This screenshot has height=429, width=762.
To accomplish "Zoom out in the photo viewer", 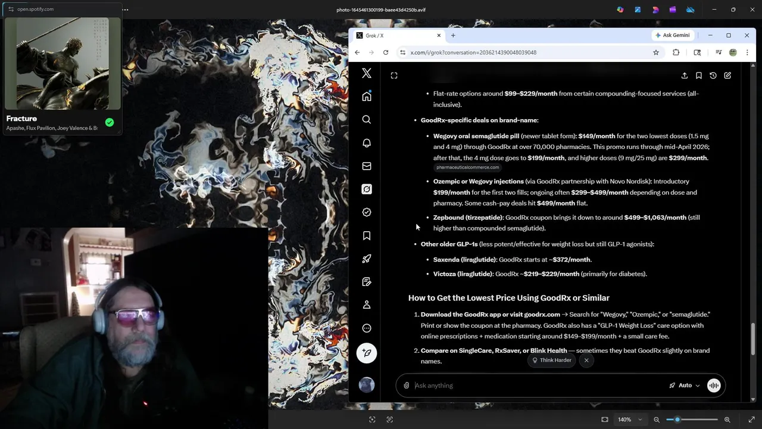I will click(x=657, y=419).
